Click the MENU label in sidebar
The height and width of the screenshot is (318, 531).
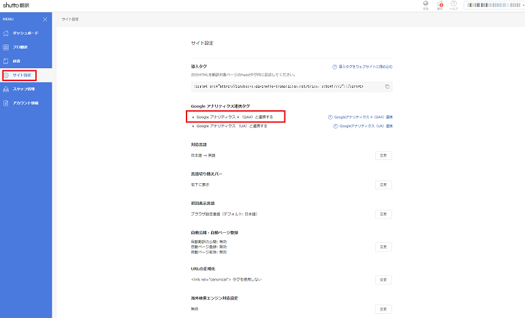tap(8, 19)
